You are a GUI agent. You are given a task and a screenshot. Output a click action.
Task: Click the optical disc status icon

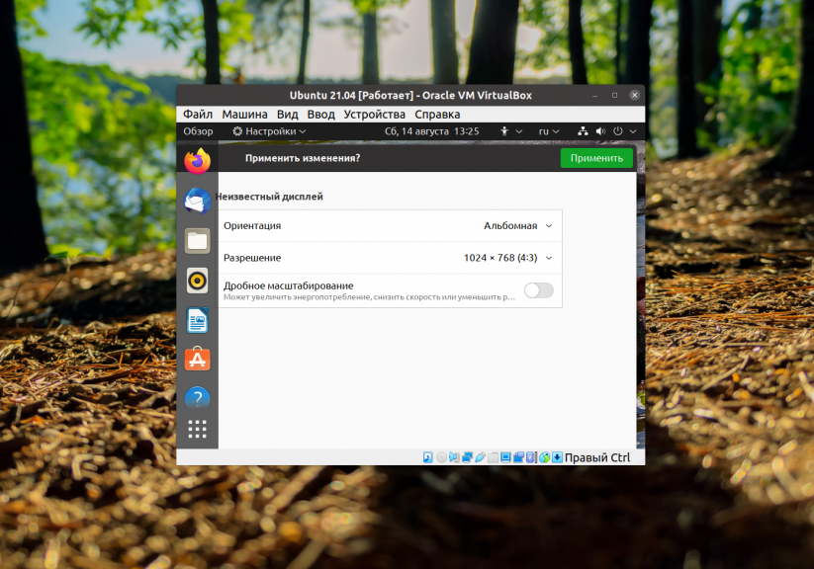pyautogui.click(x=442, y=457)
